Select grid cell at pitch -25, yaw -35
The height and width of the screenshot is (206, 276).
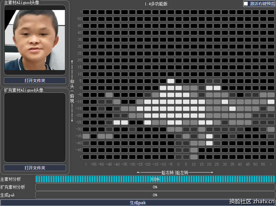[124, 122]
